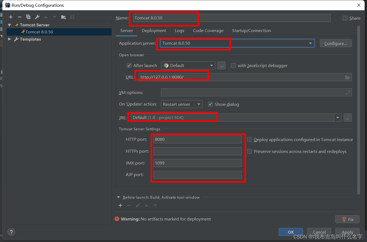Viewport: 367px width, 242px height.
Task: Toggle the Share checkbox
Action: [345, 18]
